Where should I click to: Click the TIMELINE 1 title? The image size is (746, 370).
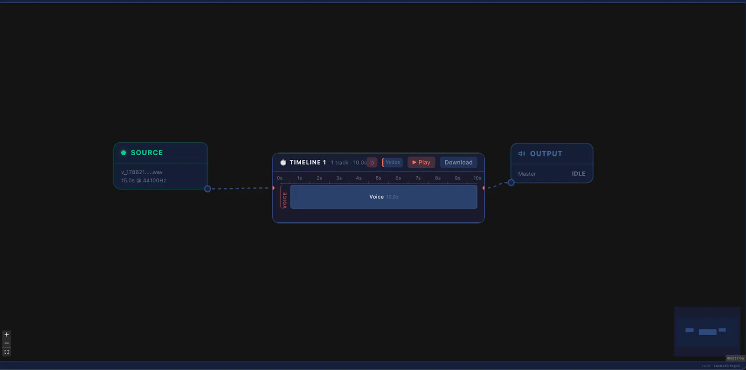[308, 162]
